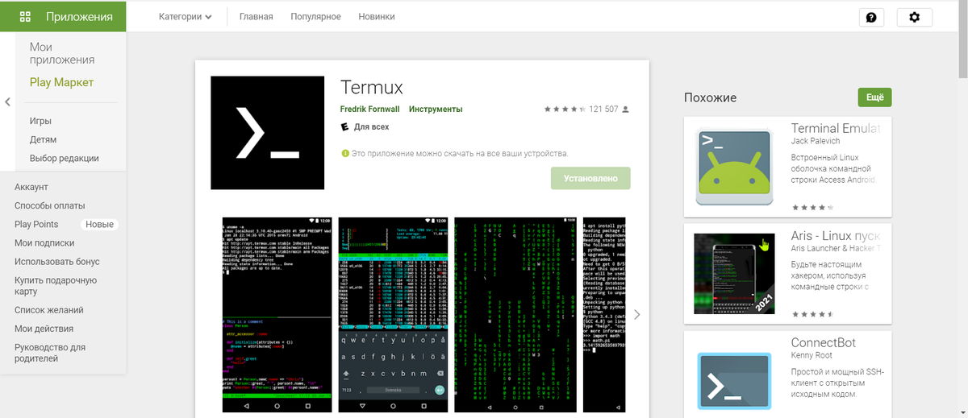Click the Похожие heading
Viewport: 968px width, 418px height.
(711, 97)
